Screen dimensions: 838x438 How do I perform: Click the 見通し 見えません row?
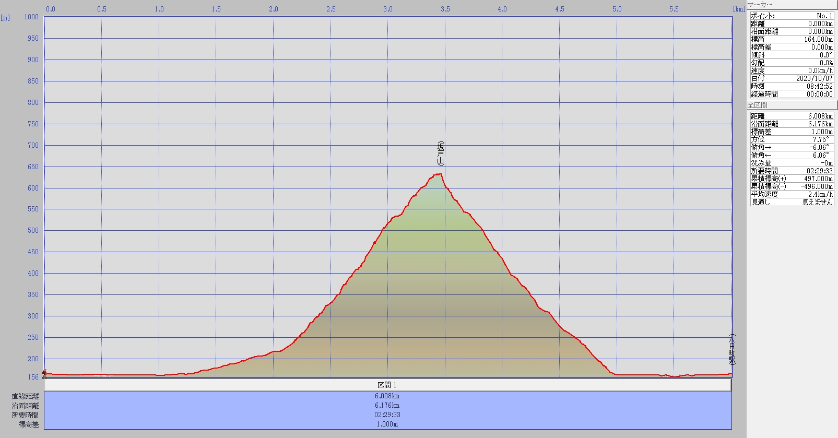click(x=792, y=202)
